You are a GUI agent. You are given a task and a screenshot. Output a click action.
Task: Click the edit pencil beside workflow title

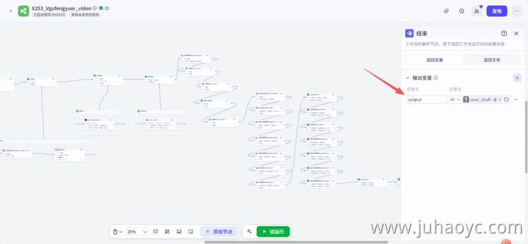point(107,8)
